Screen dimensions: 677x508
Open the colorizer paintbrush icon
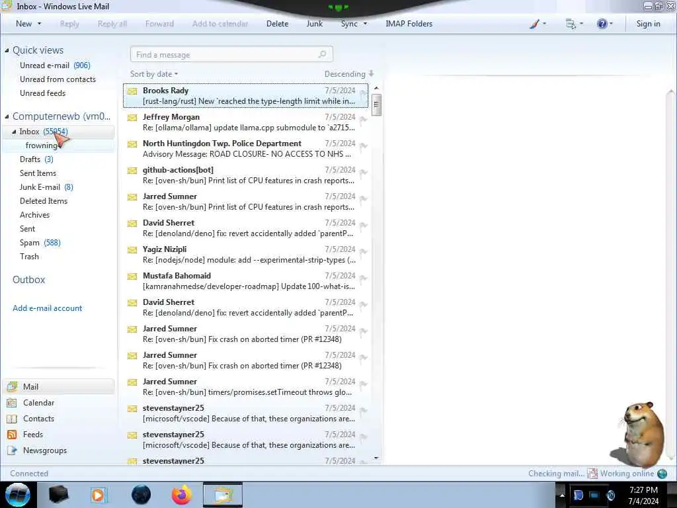click(x=534, y=24)
